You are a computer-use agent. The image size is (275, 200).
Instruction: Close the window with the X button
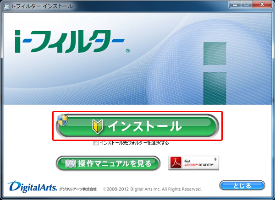262,5
